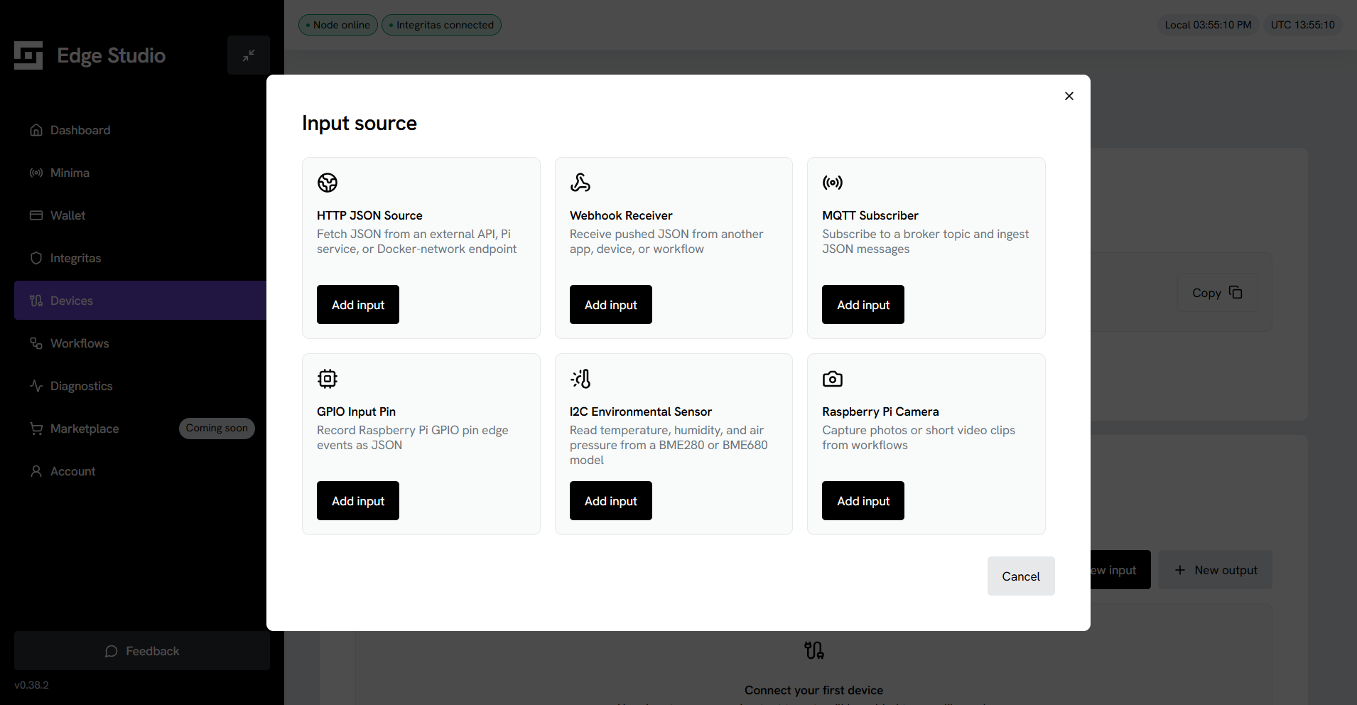Viewport: 1357px width, 705px height.
Task: Click the MQTT Subscriber broadcast icon
Action: 833,183
